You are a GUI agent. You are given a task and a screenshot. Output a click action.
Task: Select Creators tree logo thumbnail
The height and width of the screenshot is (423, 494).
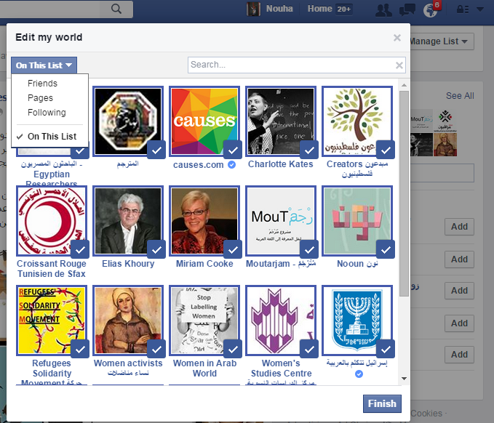357,121
